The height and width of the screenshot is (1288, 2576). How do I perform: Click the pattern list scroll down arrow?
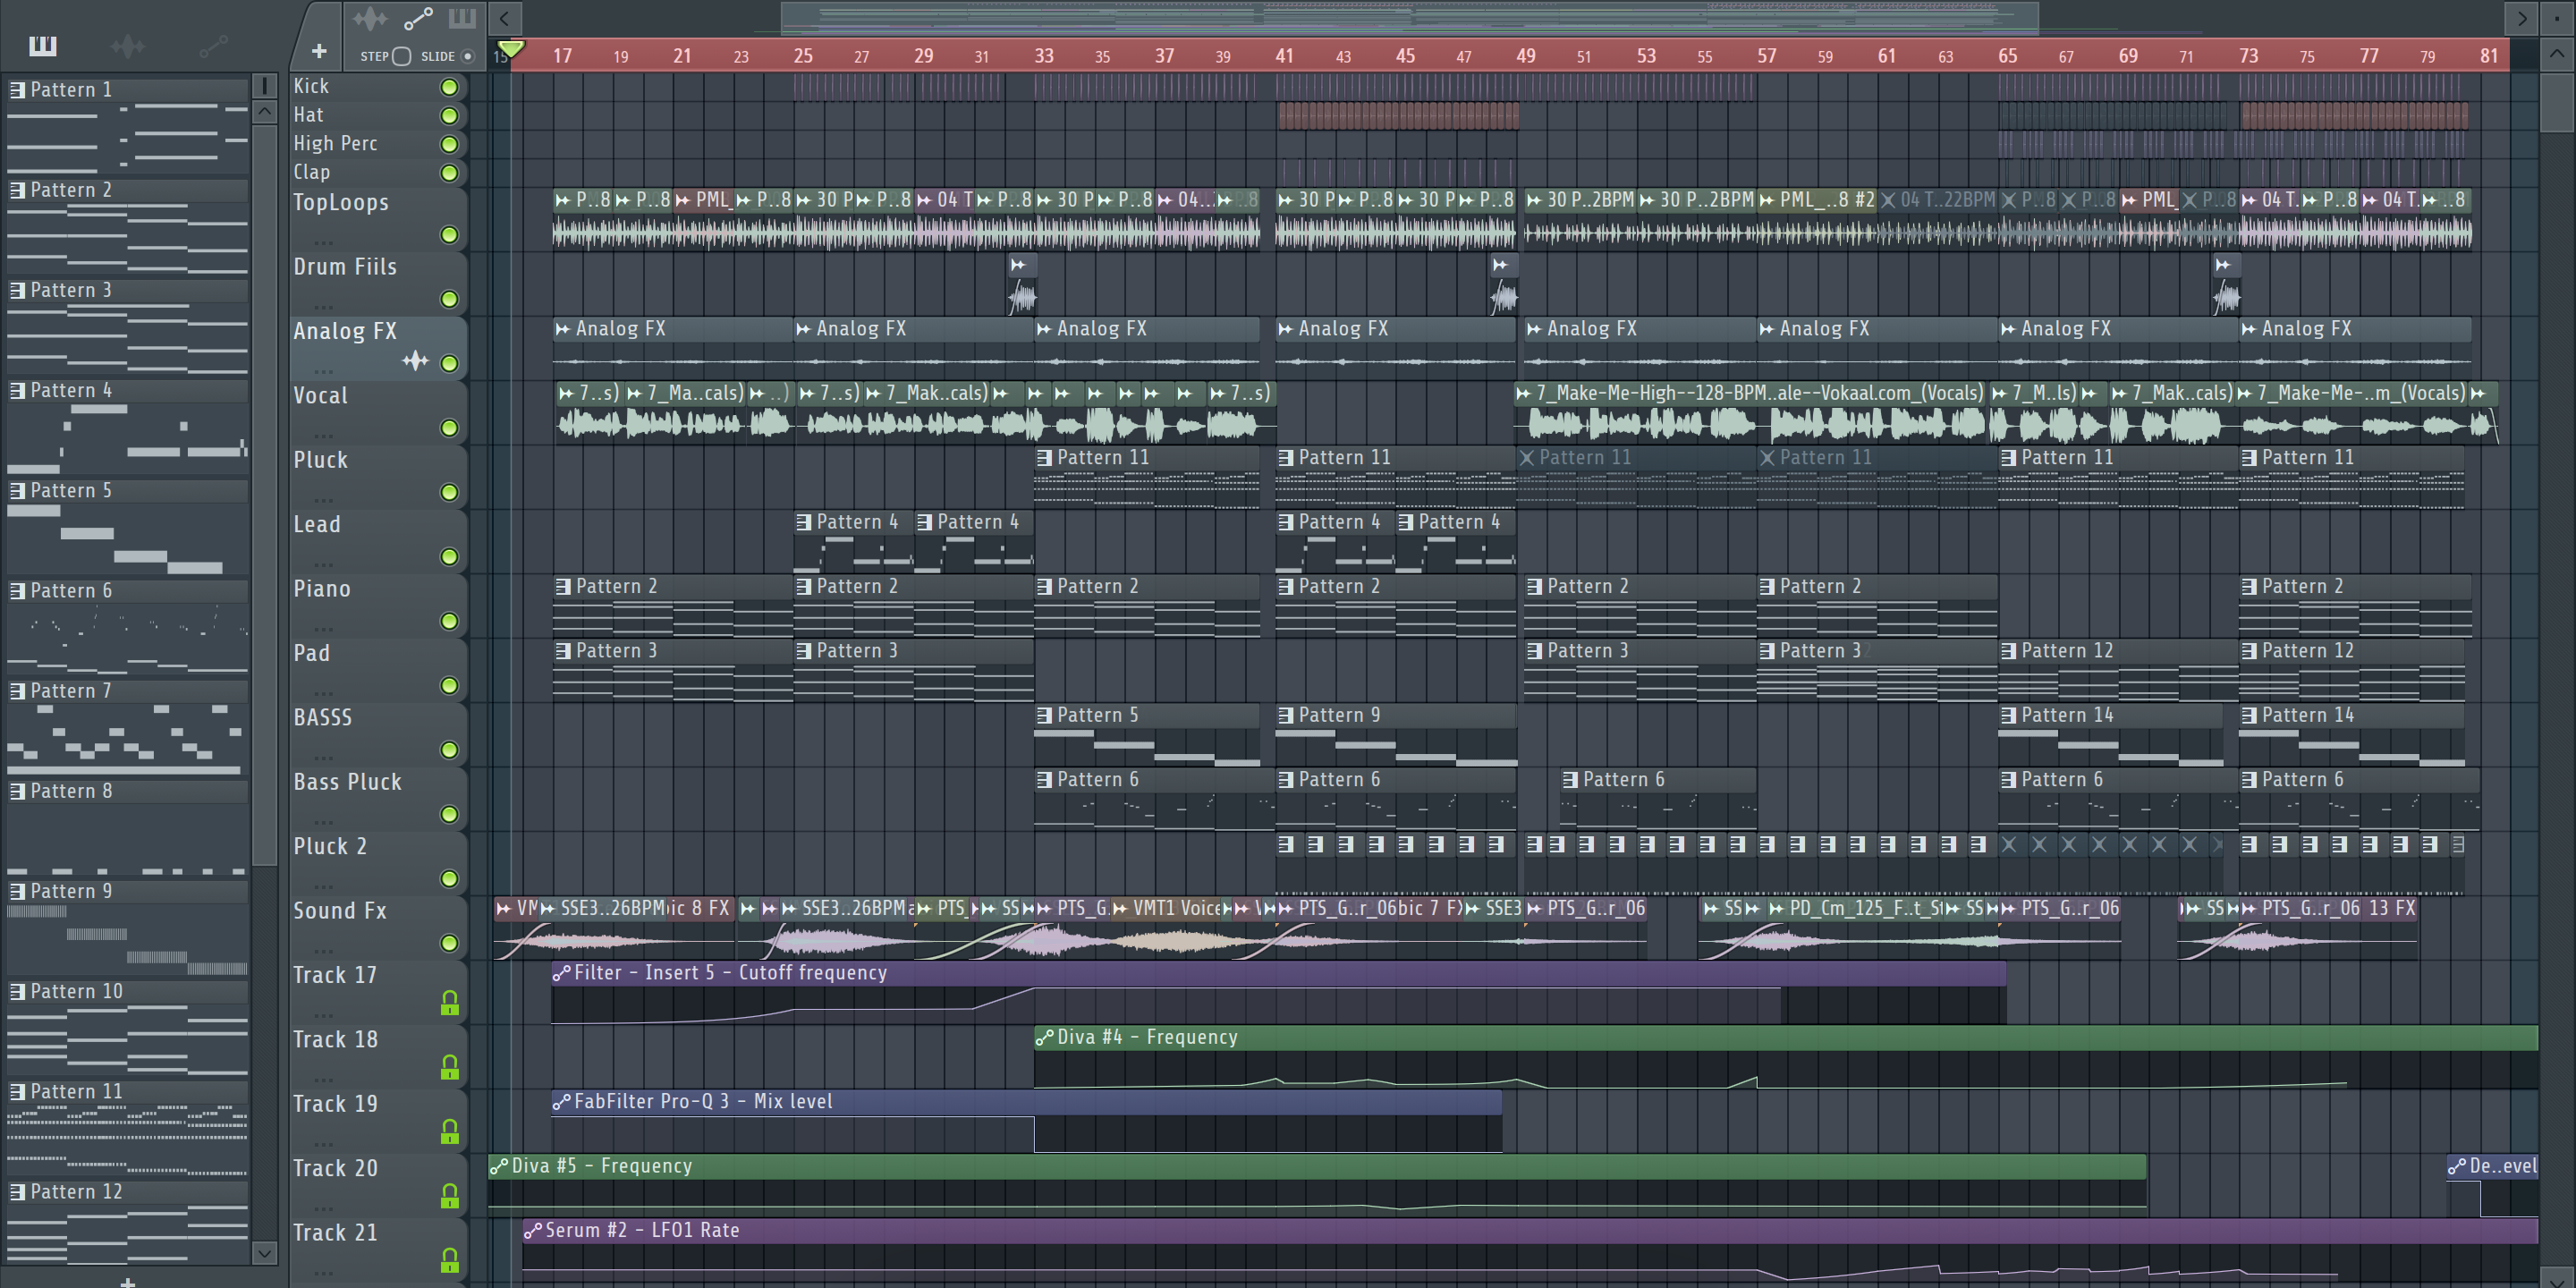point(264,1252)
